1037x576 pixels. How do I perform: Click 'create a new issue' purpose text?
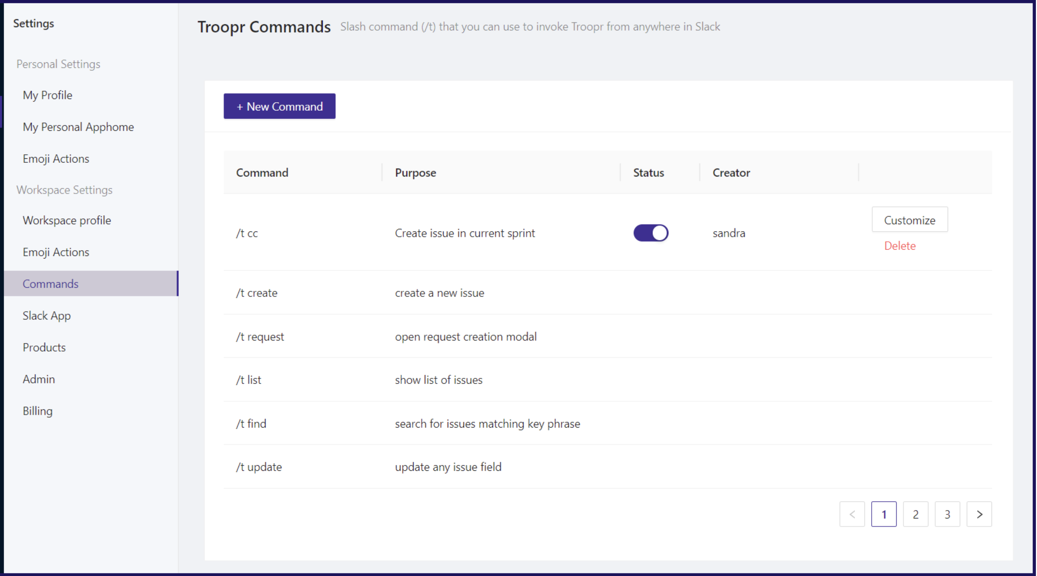click(439, 293)
